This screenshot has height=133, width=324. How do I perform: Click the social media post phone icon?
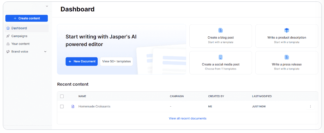(221, 57)
